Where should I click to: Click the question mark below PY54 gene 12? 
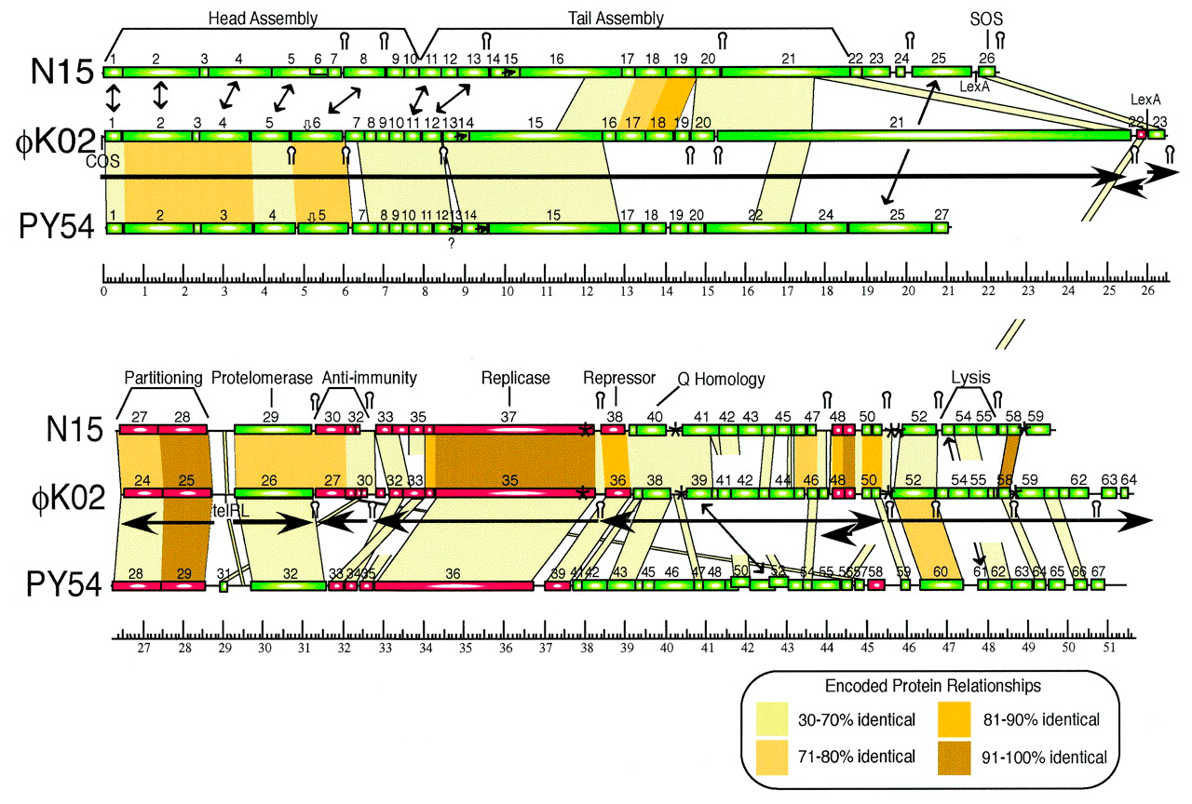coord(450,244)
